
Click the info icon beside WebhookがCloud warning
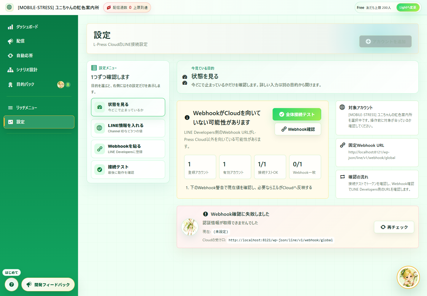click(187, 118)
